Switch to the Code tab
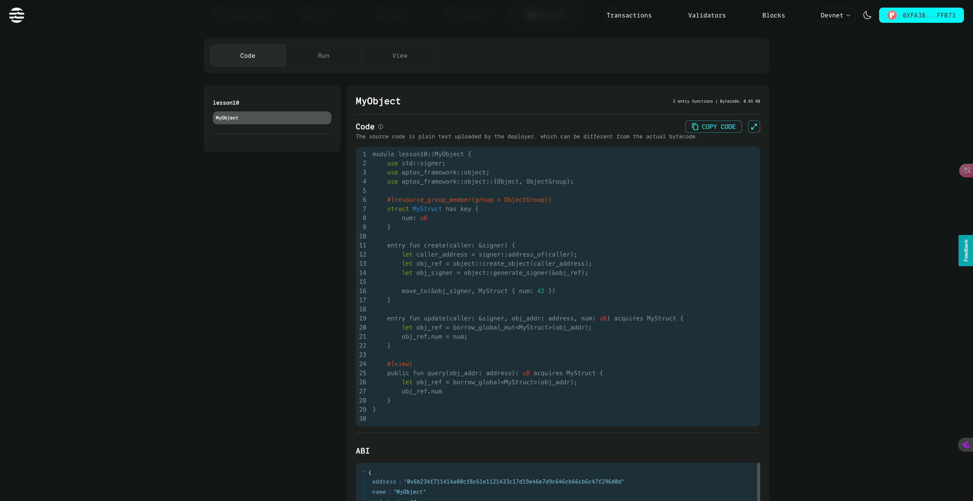This screenshot has height=501, width=973. tap(248, 55)
